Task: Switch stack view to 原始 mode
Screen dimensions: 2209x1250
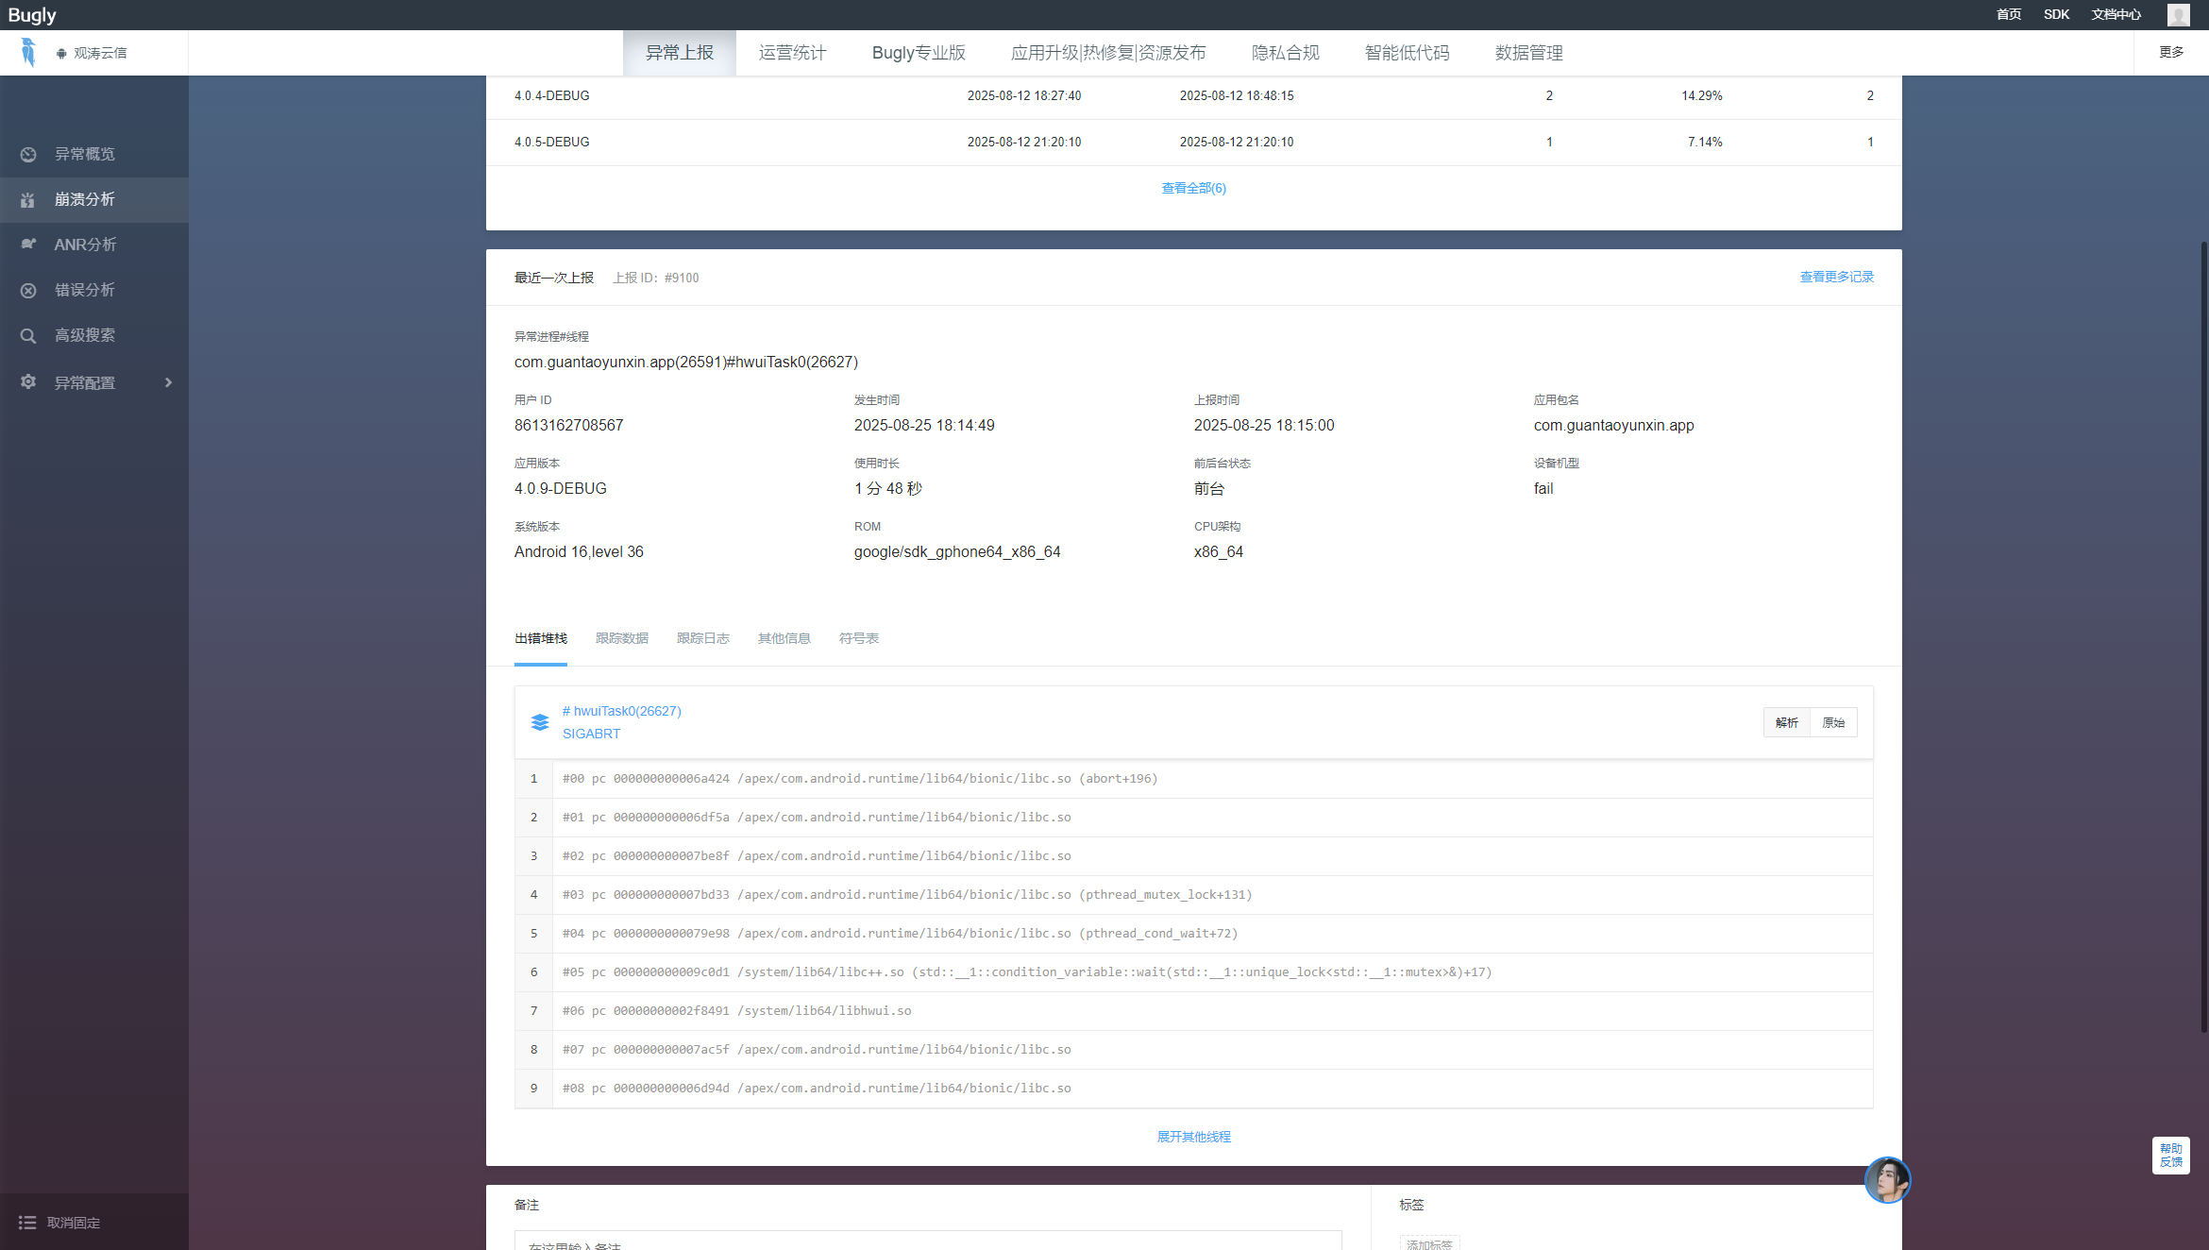Action: click(1833, 722)
